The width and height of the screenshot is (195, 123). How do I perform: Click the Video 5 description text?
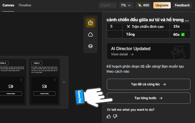45,70
